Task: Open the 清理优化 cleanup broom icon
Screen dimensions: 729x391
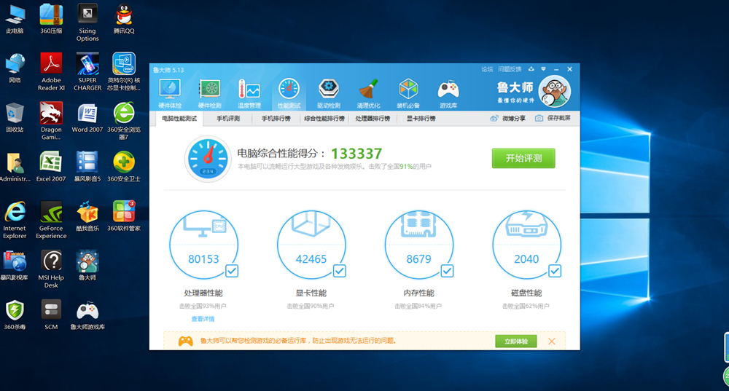Action: pos(369,91)
